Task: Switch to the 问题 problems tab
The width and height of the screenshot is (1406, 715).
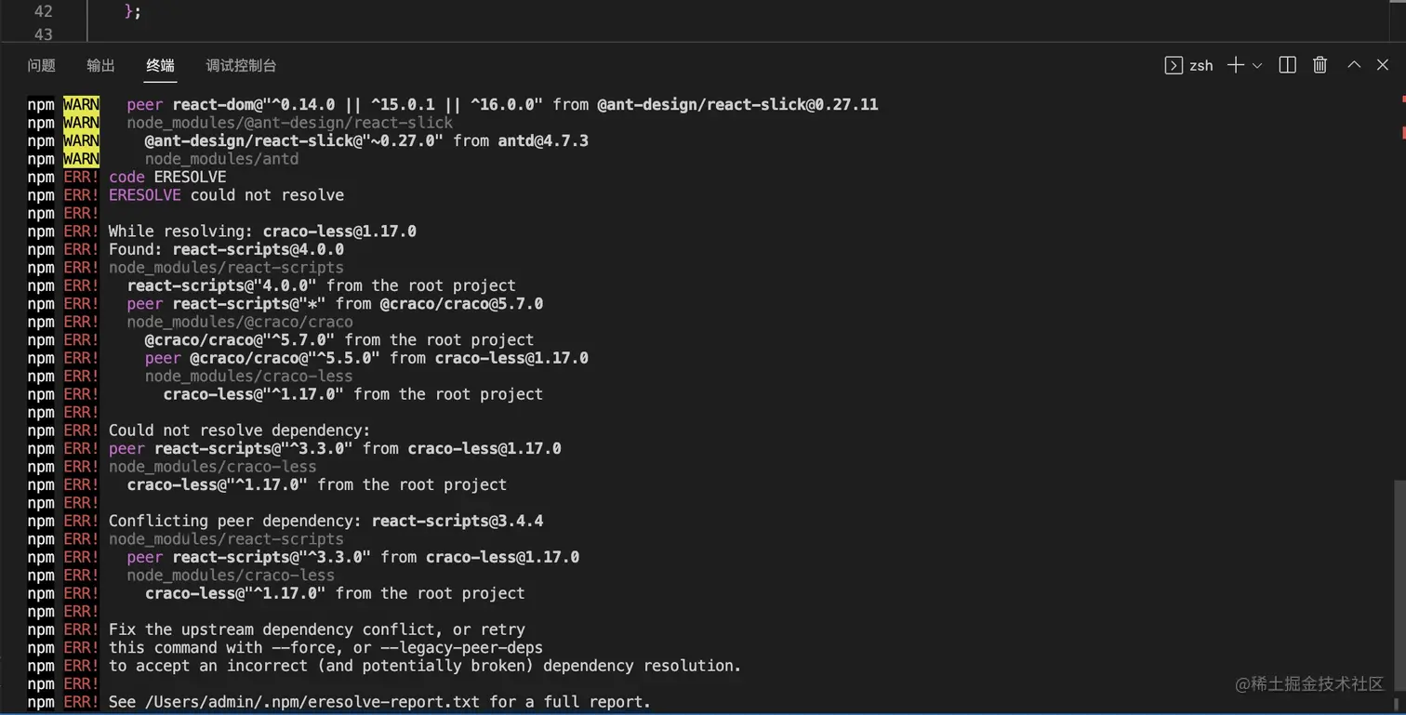Action: point(41,65)
